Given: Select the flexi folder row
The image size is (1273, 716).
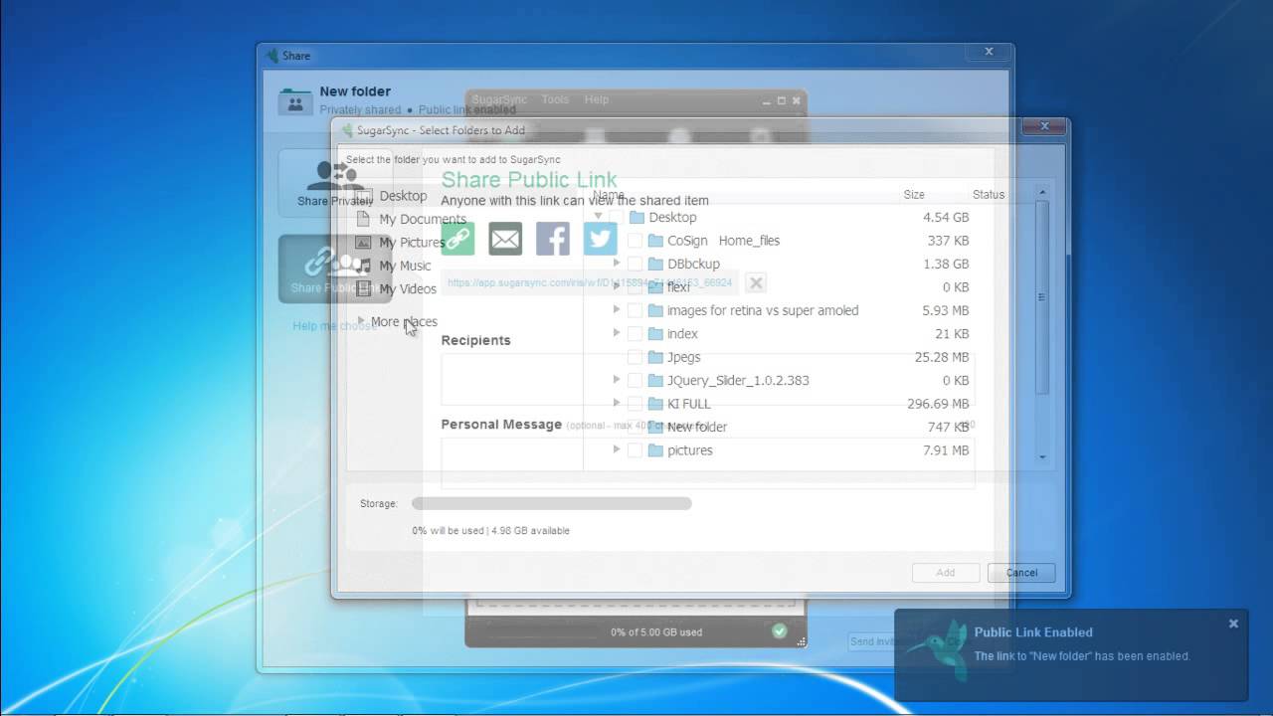Looking at the screenshot, I should 781,287.
